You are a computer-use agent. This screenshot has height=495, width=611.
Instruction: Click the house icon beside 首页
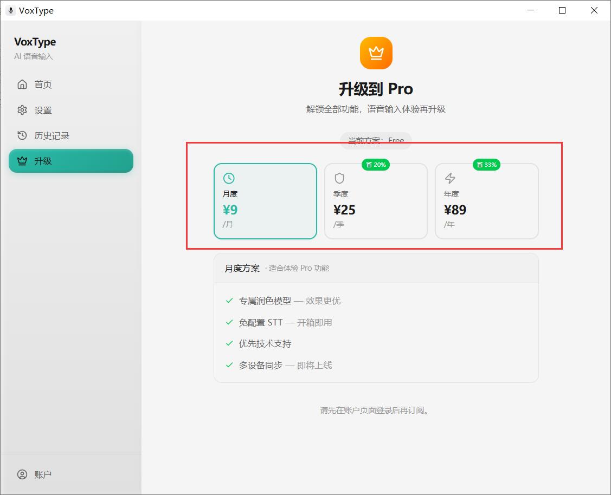[x=22, y=84]
